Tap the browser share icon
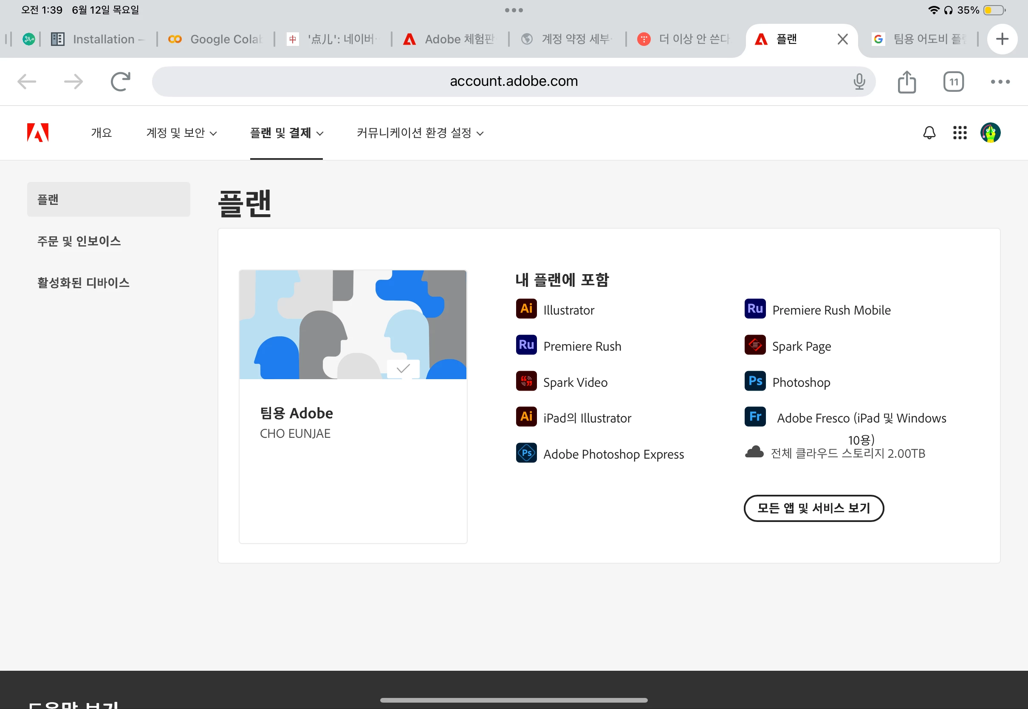The width and height of the screenshot is (1028, 709). [907, 82]
